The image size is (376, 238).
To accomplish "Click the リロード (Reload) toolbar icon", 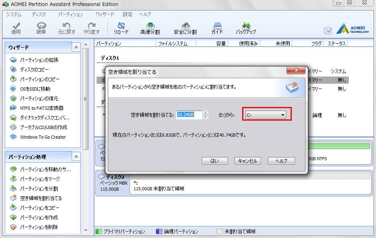I will pos(121,28).
